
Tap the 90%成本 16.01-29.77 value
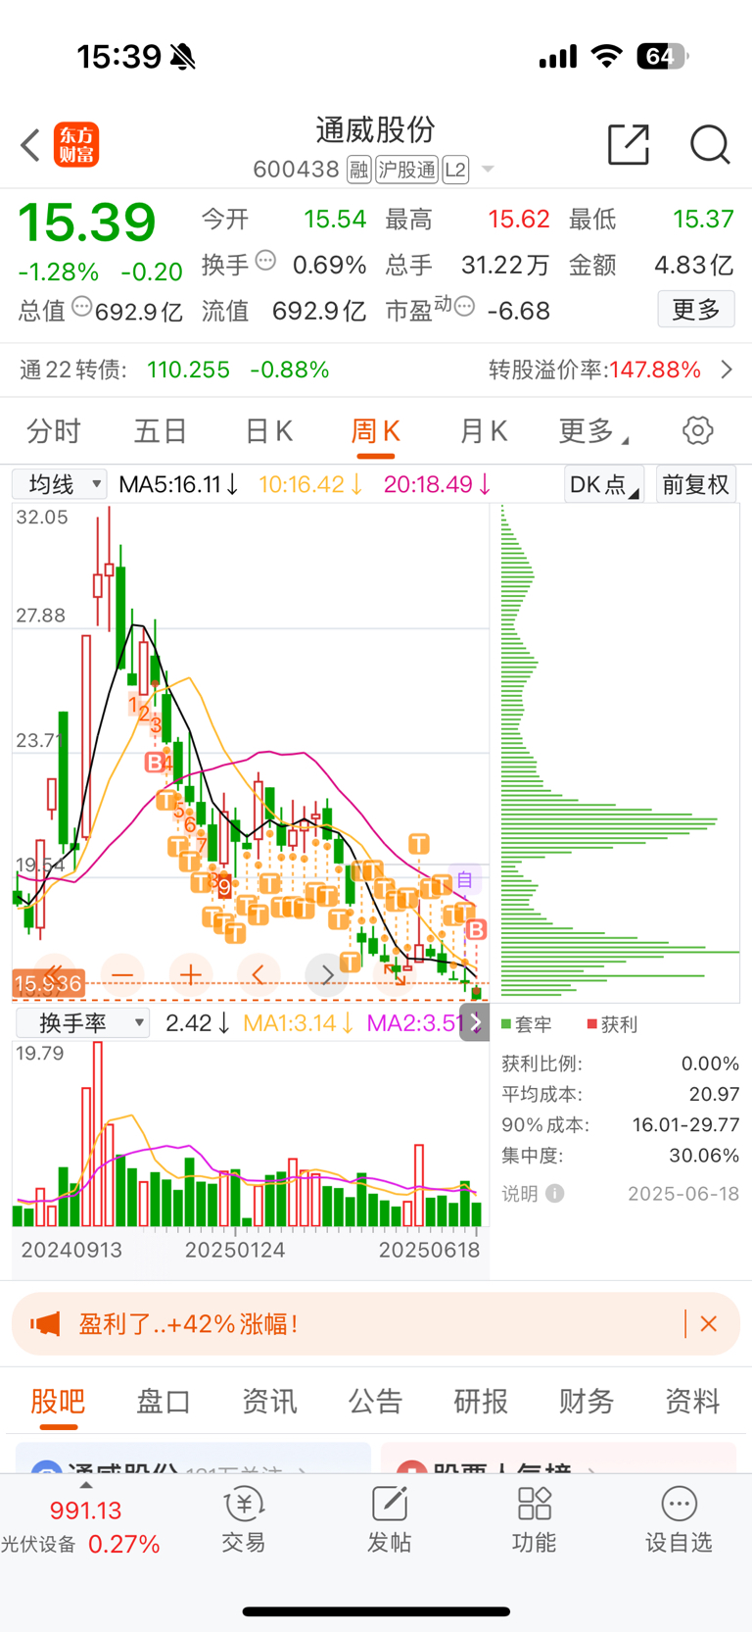click(x=685, y=1125)
